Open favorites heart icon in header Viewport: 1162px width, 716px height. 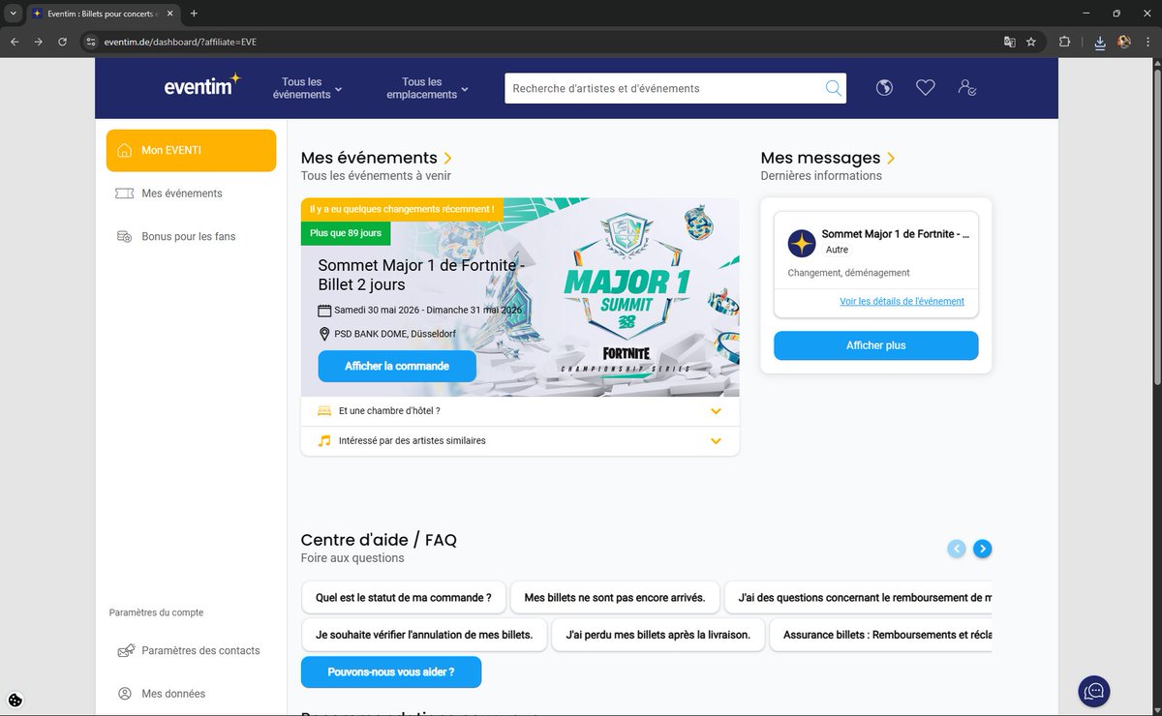click(x=926, y=88)
